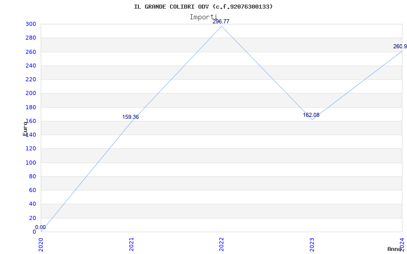407x254 pixels.
Task: Click the 220 y-axis tick label
Action: [x=31, y=80]
